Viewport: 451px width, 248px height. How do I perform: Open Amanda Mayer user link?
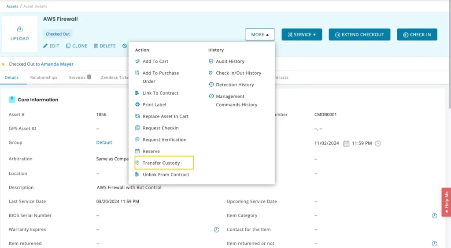point(57,64)
